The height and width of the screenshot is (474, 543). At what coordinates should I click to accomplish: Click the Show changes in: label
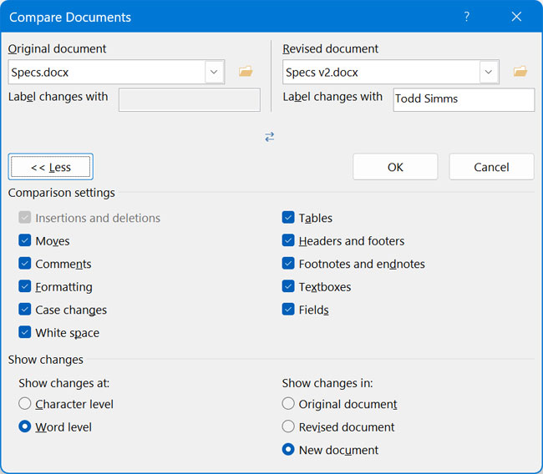click(327, 383)
